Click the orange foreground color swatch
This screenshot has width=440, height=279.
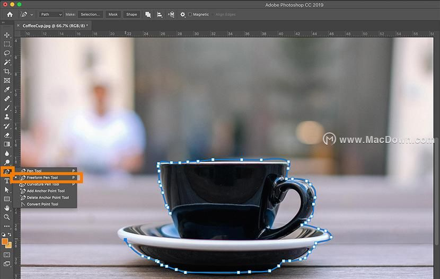(x=5, y=241)
